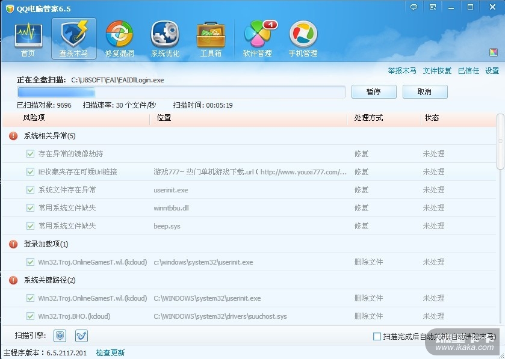This screenshot has width=505, height=359.
Task: Click the 状态 column header
Action: (432, 118)
